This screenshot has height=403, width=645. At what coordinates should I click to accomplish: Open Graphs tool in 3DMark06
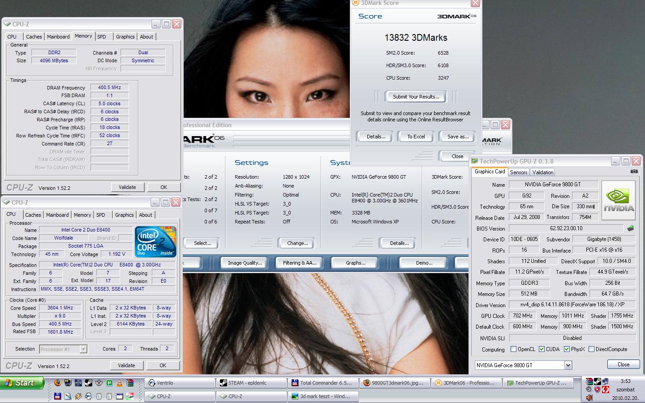pos(355,263)
